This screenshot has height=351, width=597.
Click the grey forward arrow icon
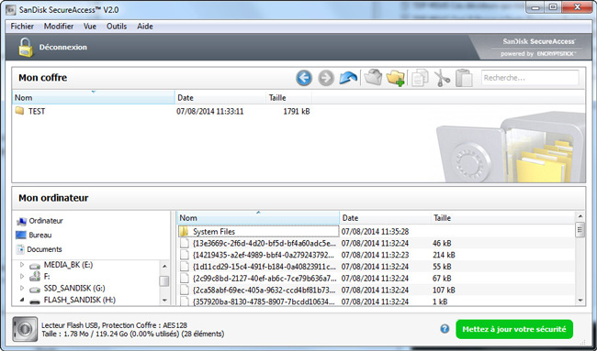pyautogui.click(x=326, y=78)
